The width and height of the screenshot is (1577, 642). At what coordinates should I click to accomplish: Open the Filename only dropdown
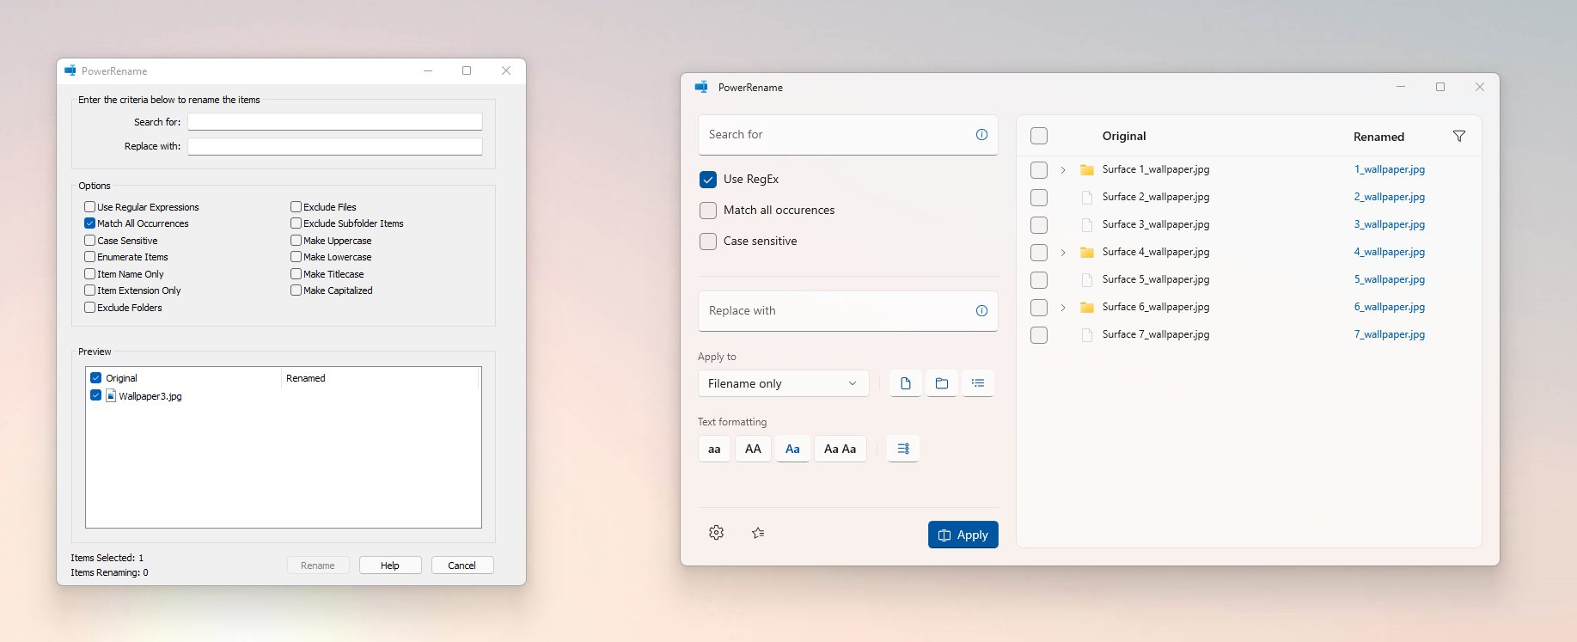(782, 383)
